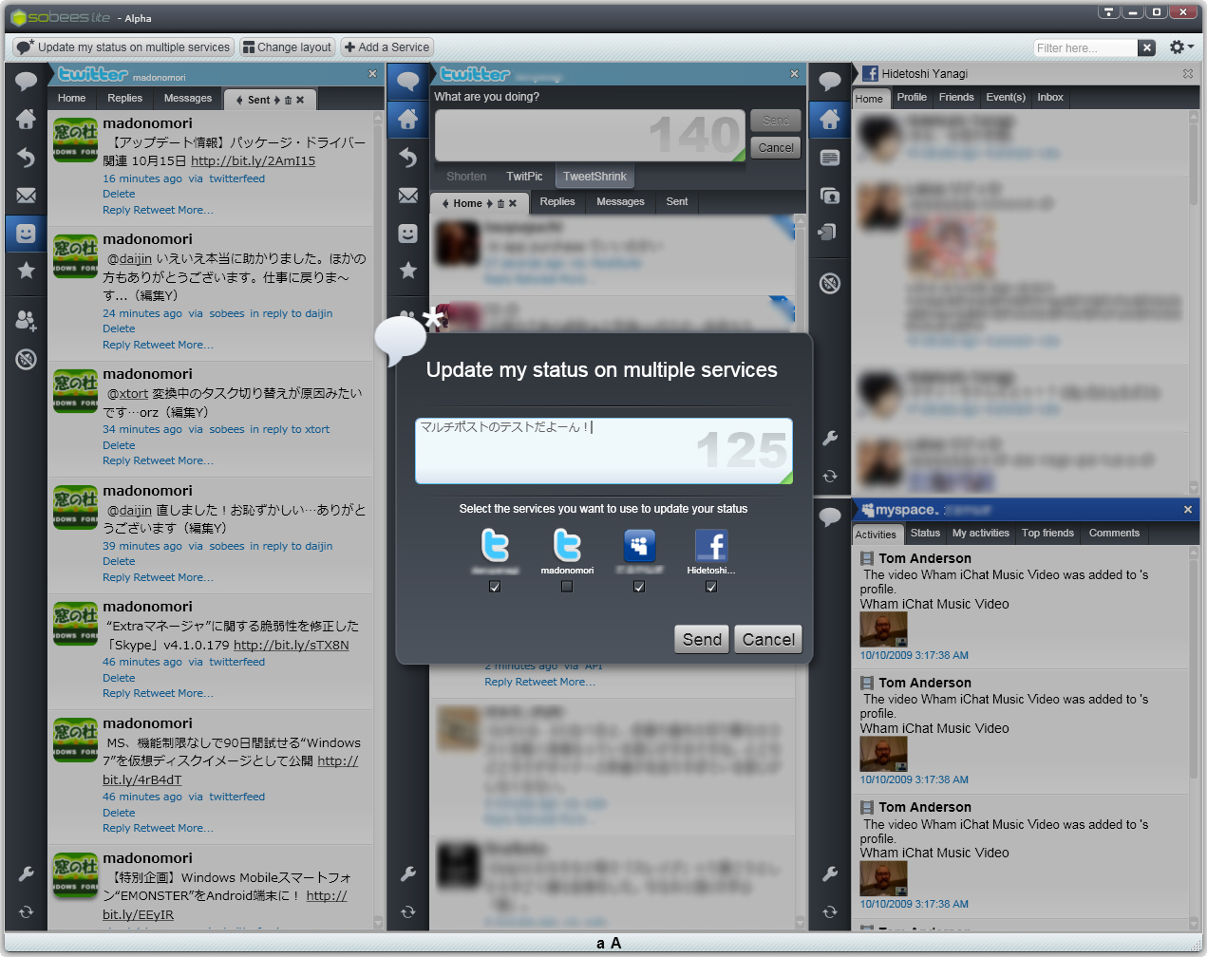Click envelope icon in middle Twitter sidebar
The image size is (1207, 957).
[407, 196]
